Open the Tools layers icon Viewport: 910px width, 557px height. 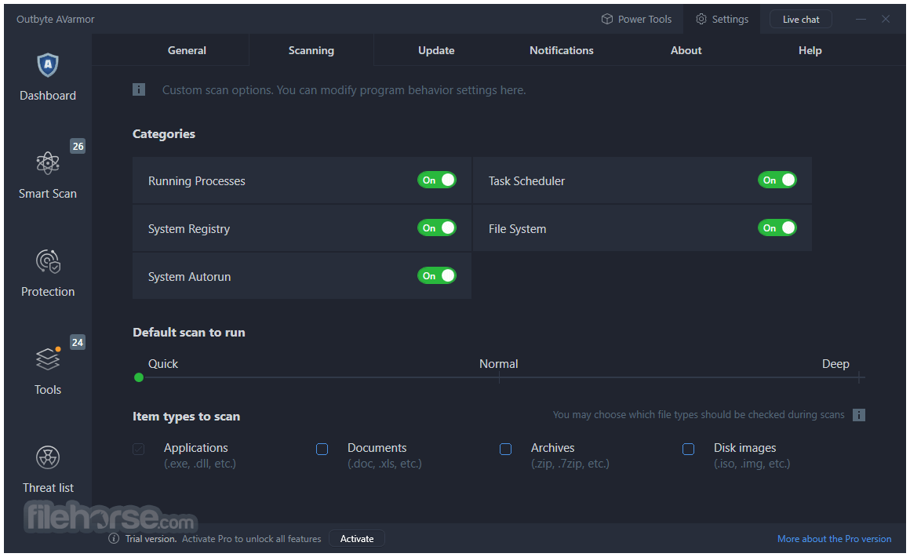(x=48, y=359)
